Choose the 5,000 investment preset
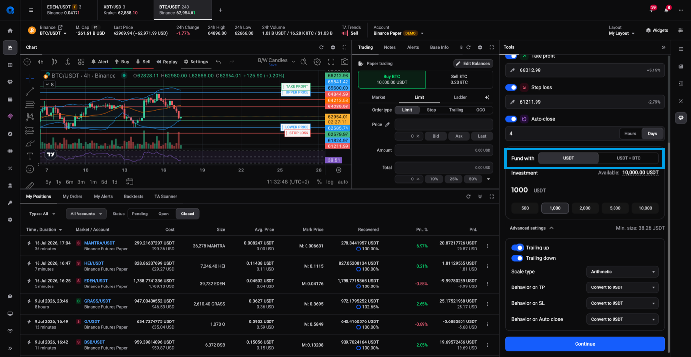691x357 pixels. [615, 208]
